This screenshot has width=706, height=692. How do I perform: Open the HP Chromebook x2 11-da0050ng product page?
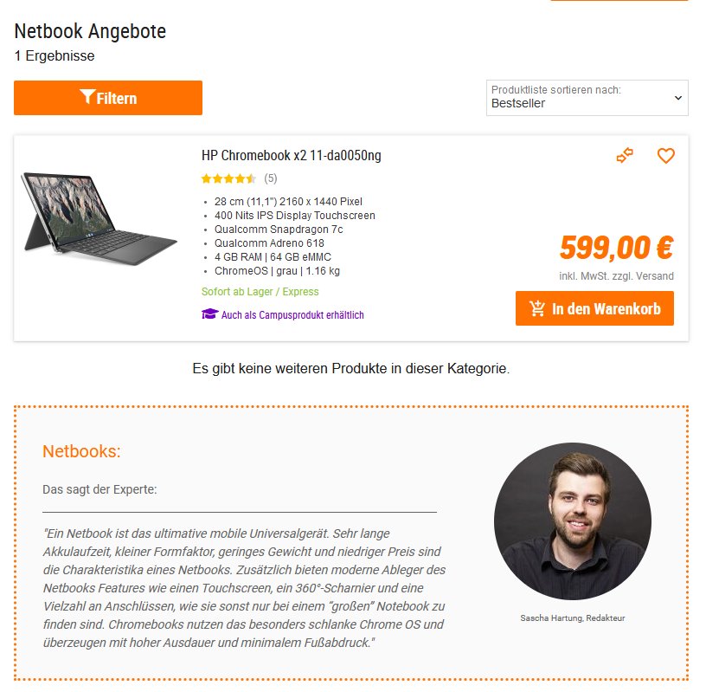click(291, 156)
